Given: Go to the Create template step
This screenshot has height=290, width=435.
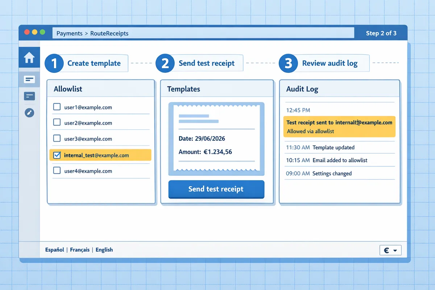Looking at the screenshot, I should pyautogui.click(x=87, y=63).
